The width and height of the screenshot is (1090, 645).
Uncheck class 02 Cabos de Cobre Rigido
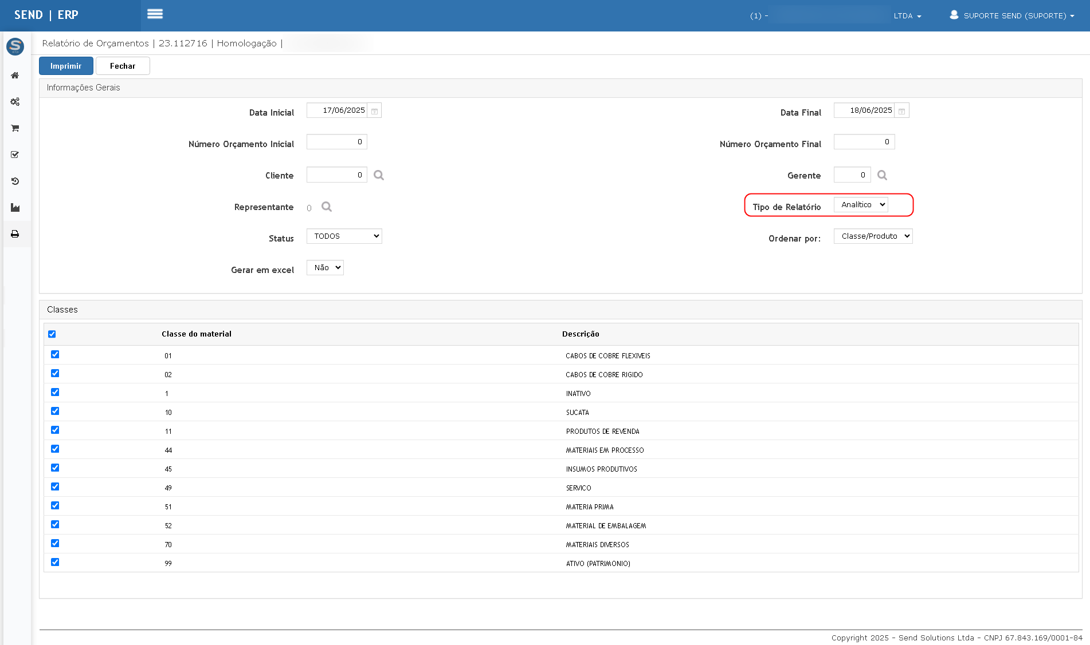click(x=55, y=373)
